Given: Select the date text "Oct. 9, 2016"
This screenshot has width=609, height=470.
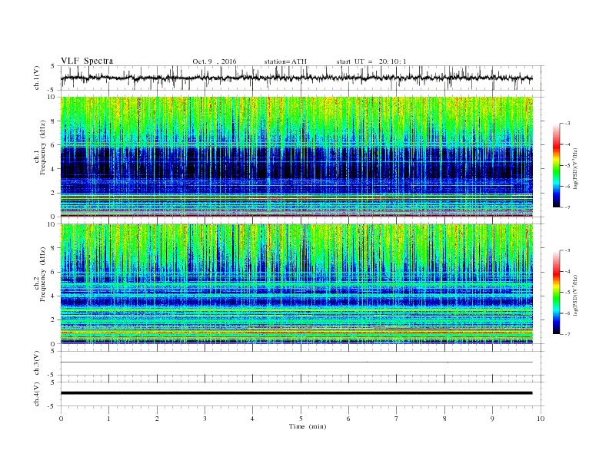Looking at the screenshot, I should (x=214, y=61).
